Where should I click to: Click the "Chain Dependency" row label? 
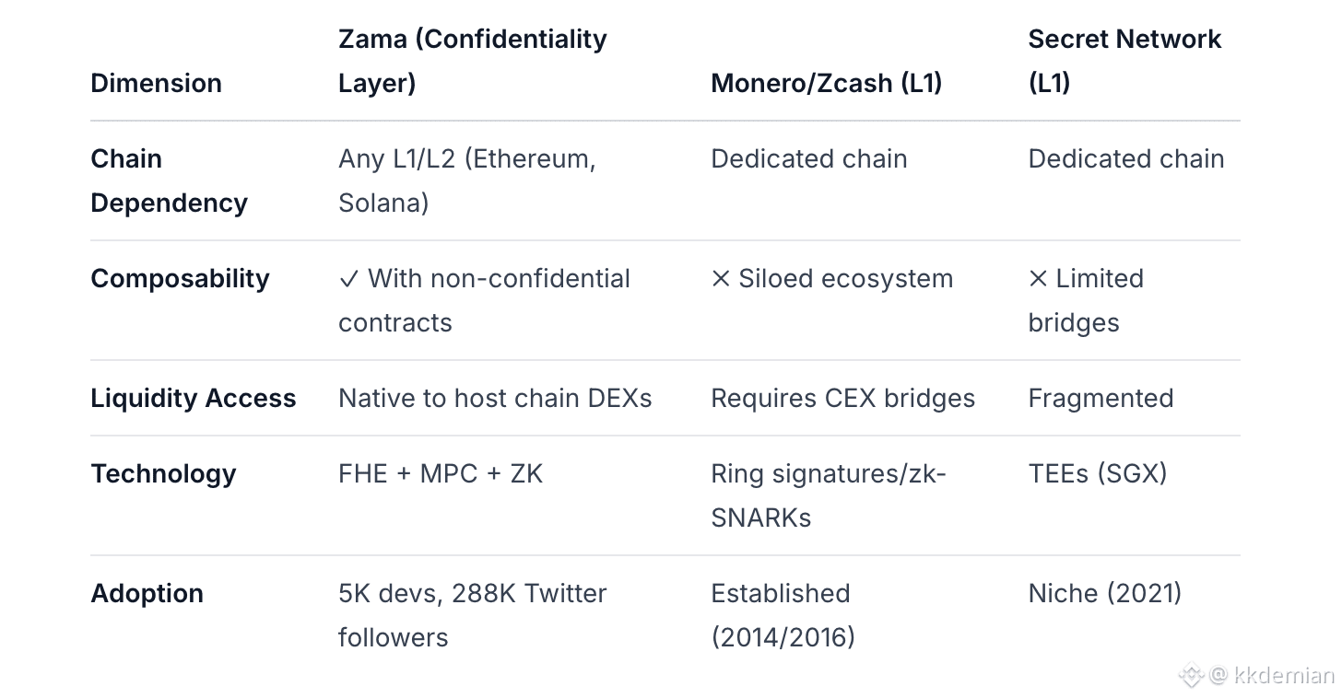click(x=169, y=180)
